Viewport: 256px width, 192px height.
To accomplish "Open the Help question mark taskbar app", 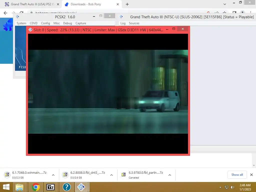I will click(x=66, y=187).
